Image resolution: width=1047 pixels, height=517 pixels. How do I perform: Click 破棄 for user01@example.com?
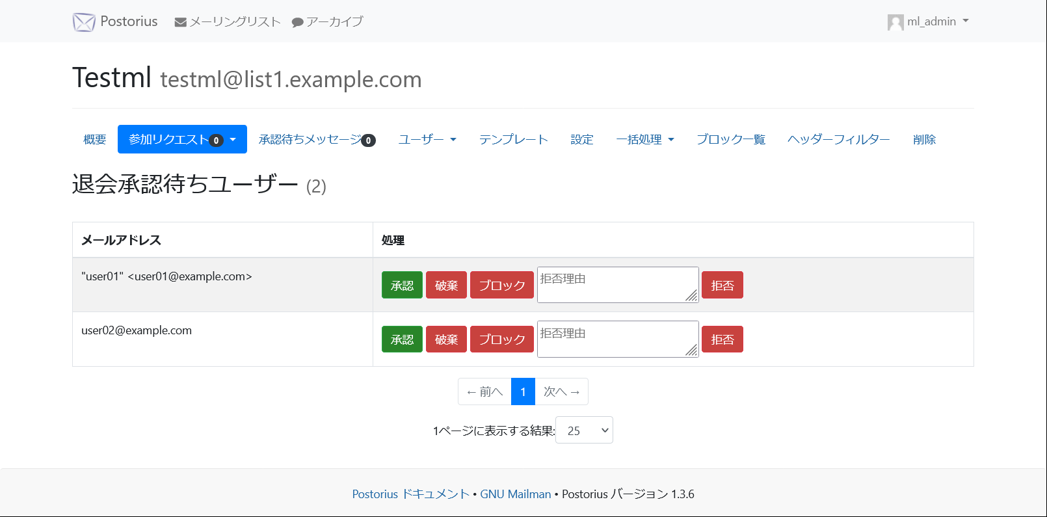pyautogui.click(x=446, y=285)
